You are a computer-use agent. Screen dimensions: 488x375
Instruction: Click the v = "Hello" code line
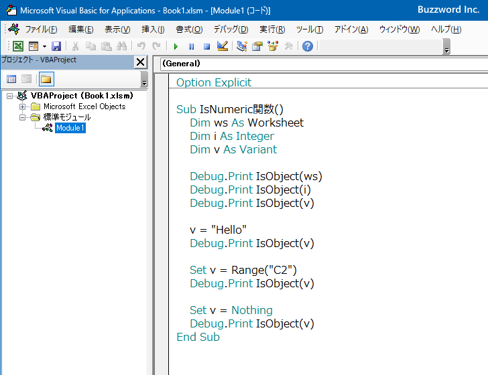click(x=218, y=230)
